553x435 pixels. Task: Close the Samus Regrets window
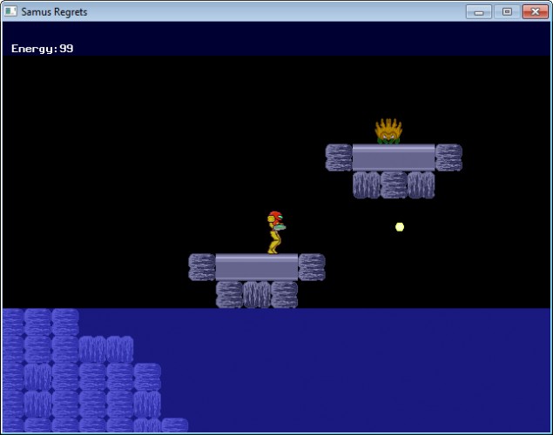(x=535, y=12)
